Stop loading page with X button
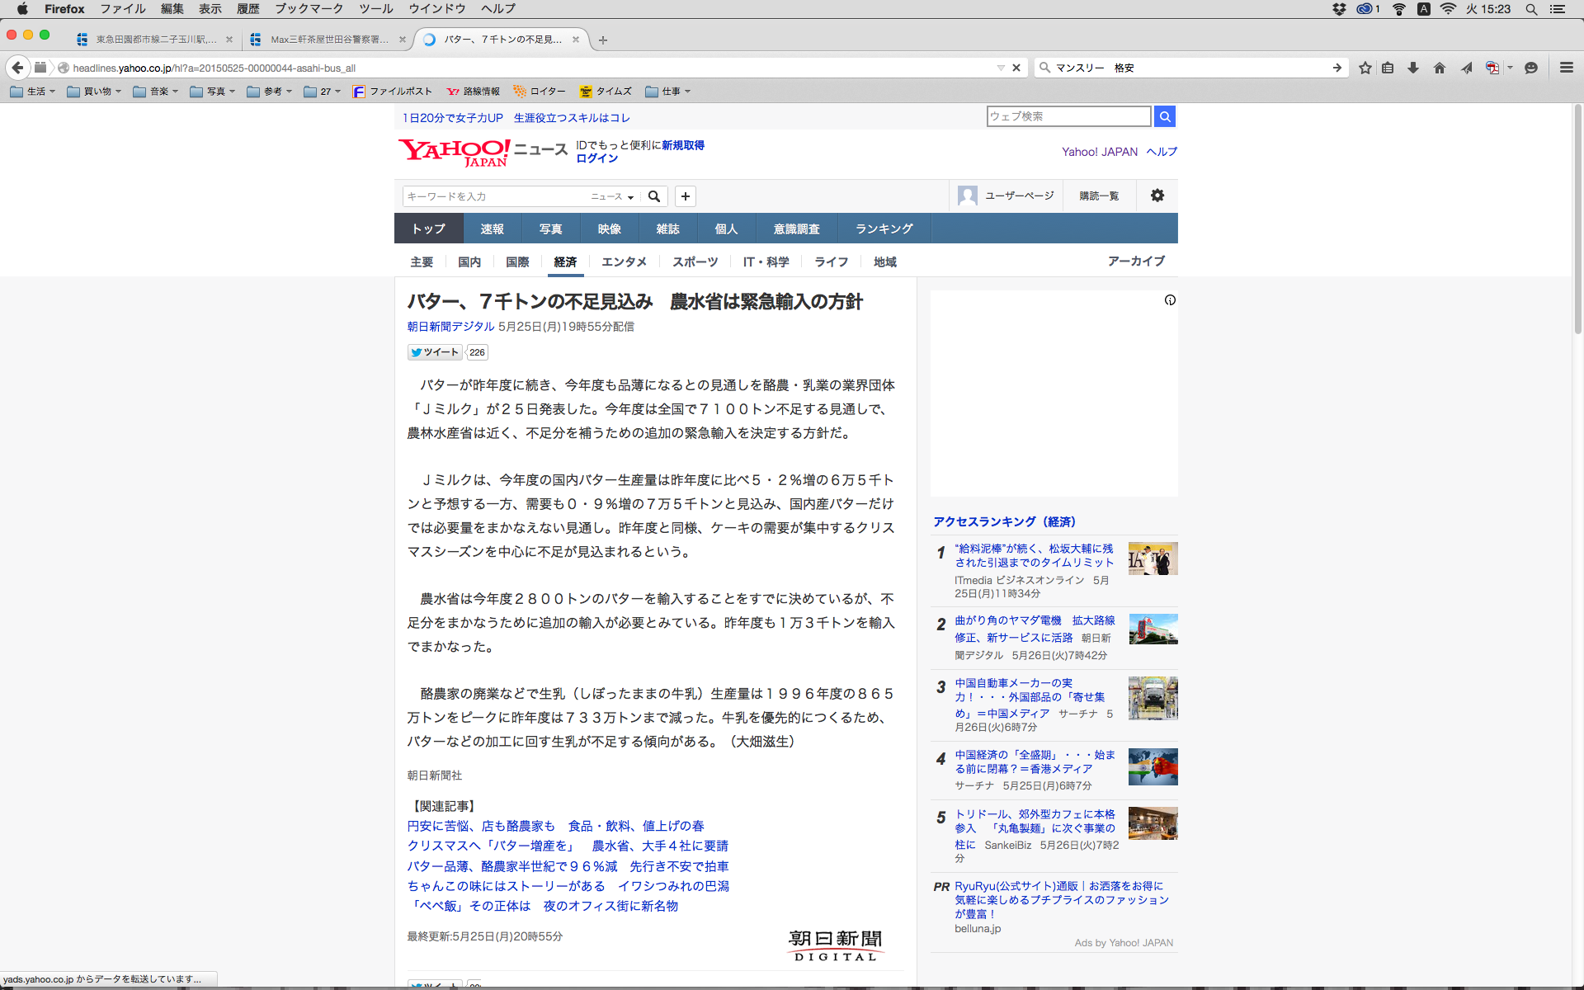Screen dimensions: 1584x990 pyautogui.click(x=1016, y=68)
